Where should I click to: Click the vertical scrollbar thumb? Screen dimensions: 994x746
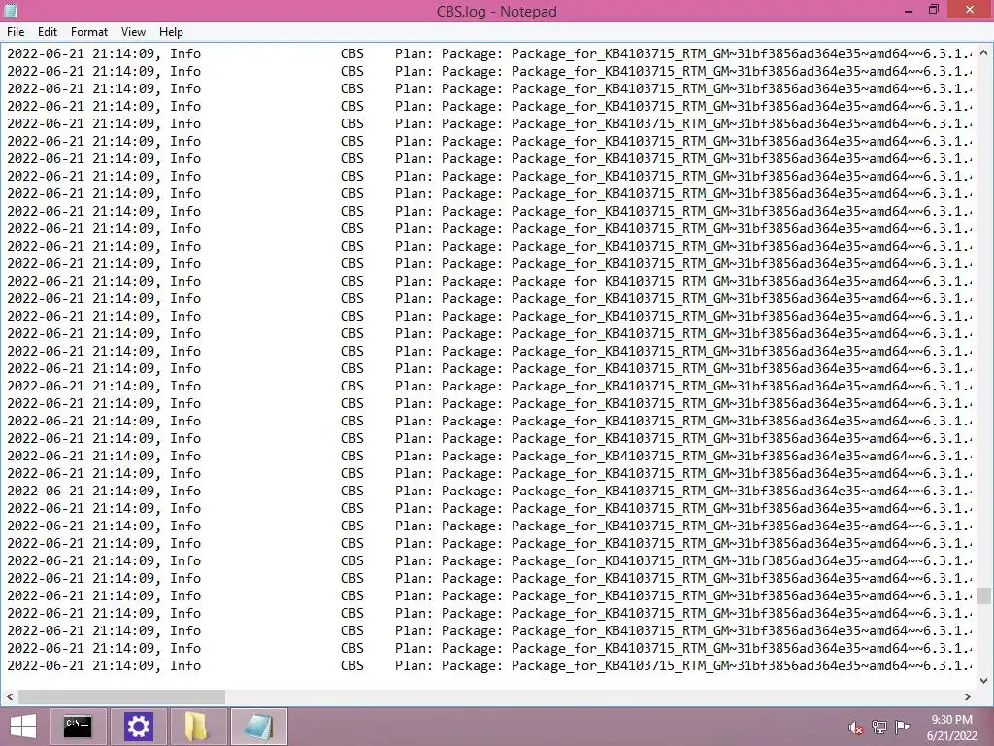point(983,595)
